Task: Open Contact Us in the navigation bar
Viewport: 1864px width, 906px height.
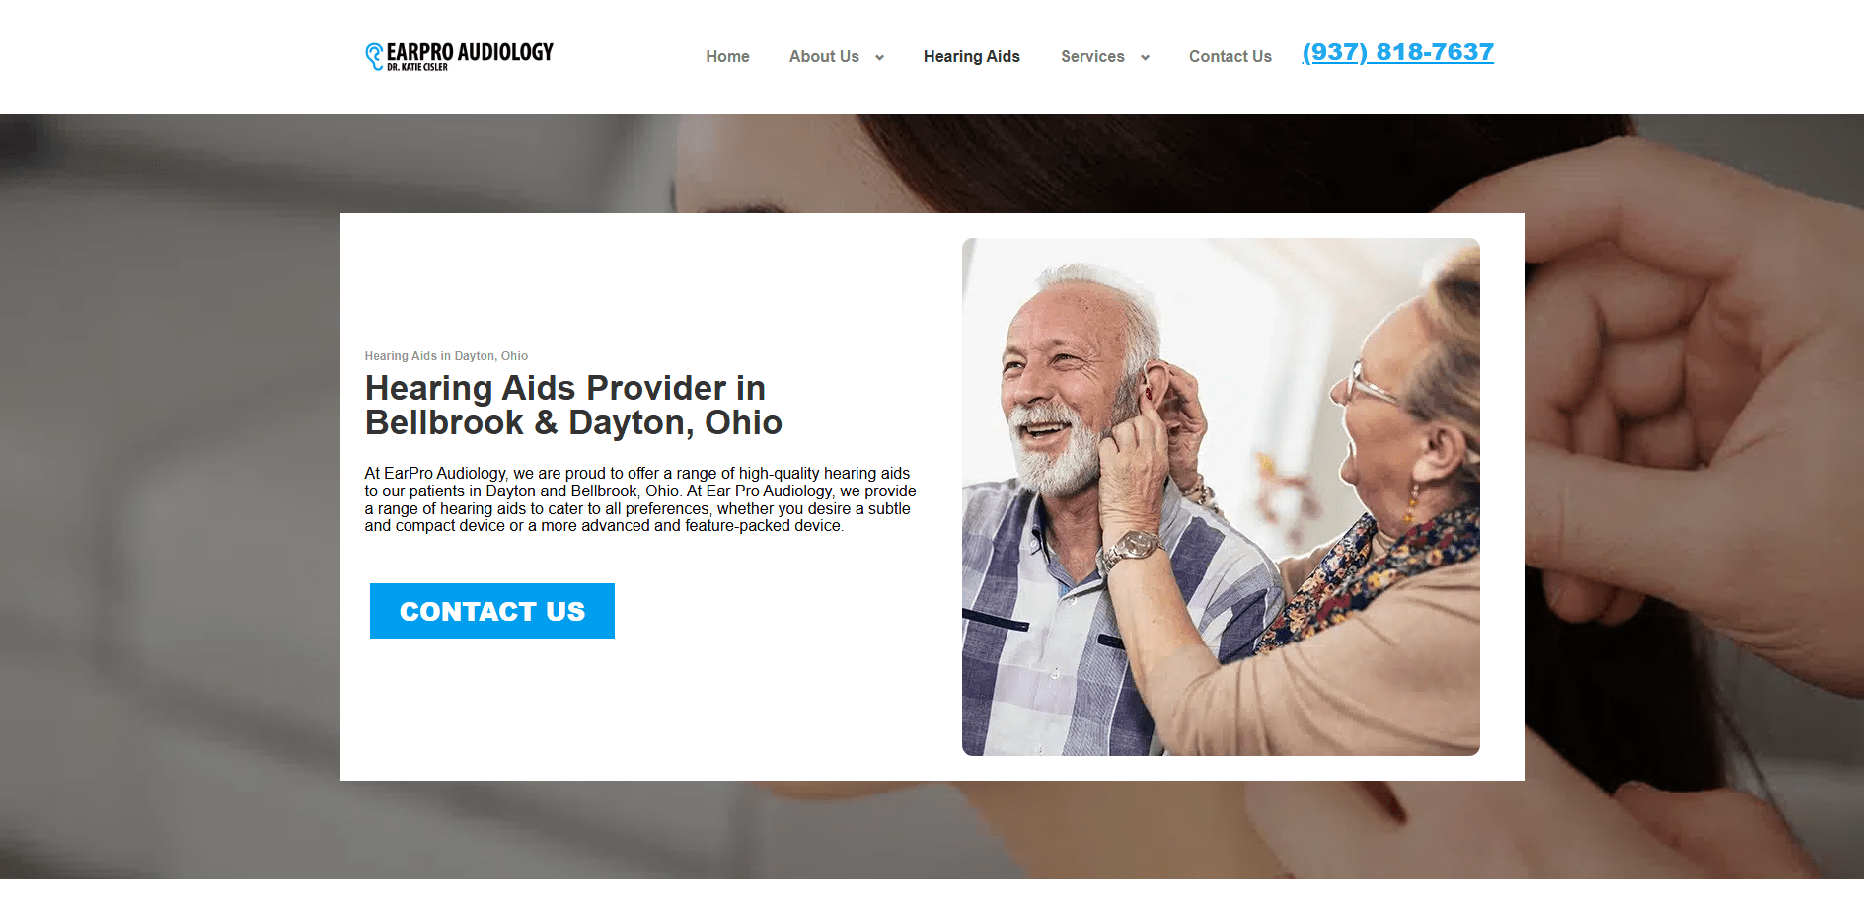Action: (x=1230, y=56)
